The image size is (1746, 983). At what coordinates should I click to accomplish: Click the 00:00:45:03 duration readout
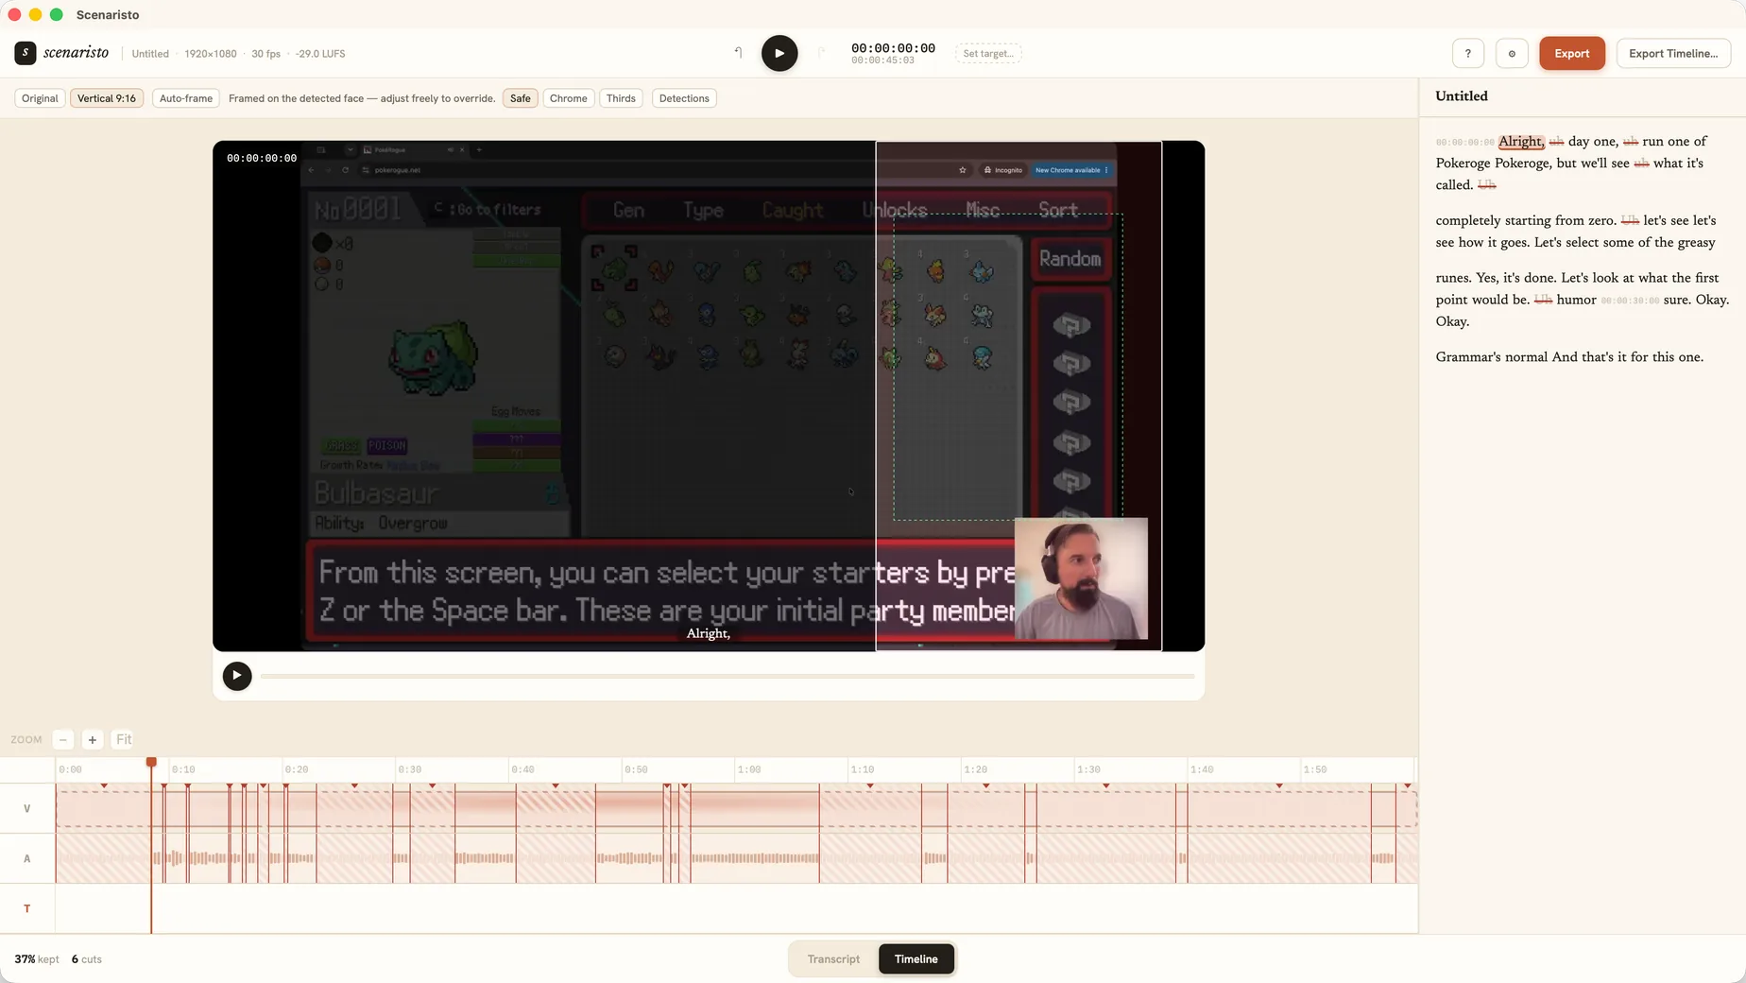coord(882,60)
